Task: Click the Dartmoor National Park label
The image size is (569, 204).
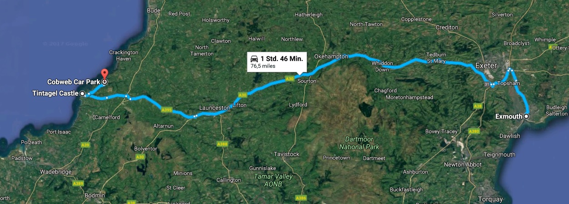Action: point(359,143)
